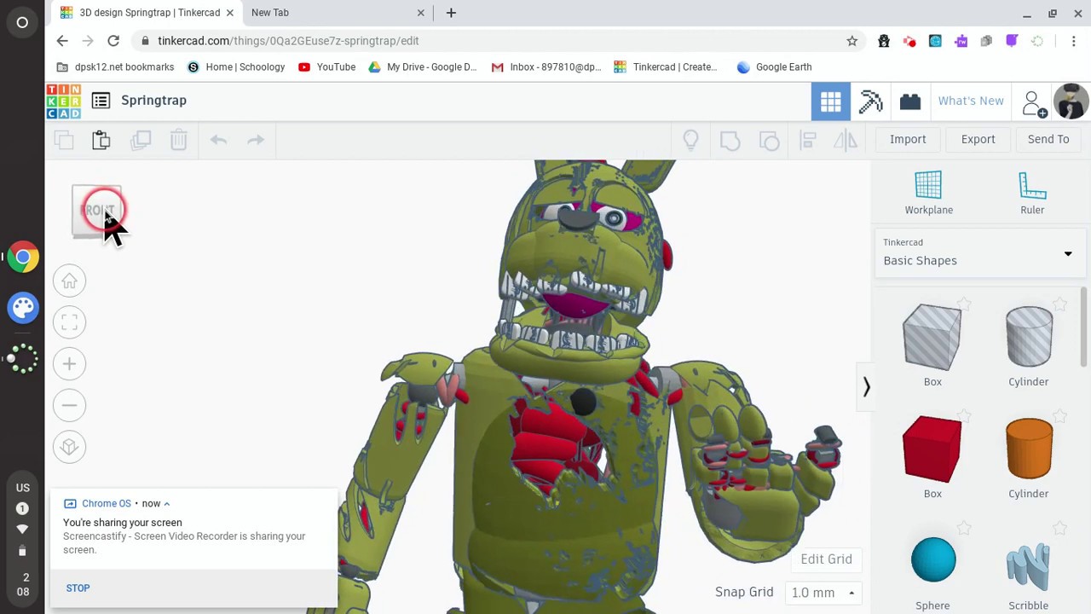The image size is (1091, 614).
Task: Click the view cube
Action: [98, 211]
